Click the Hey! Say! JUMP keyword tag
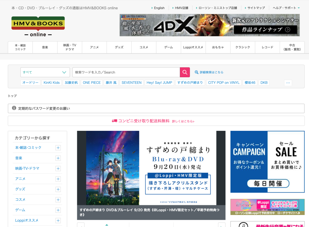 [159, 83]
